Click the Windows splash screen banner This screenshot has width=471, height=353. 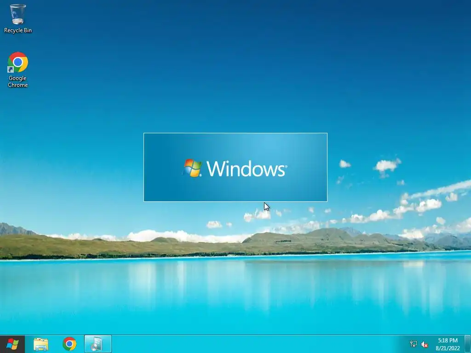[x=235, y=167]
